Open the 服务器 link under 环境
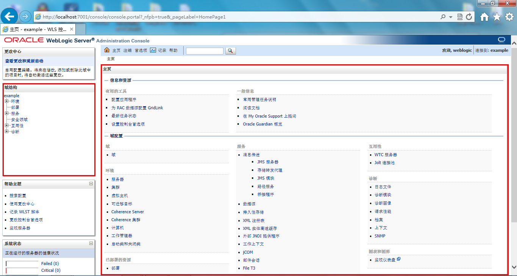This screenshot has height=276, width=517. click(117, 179)
